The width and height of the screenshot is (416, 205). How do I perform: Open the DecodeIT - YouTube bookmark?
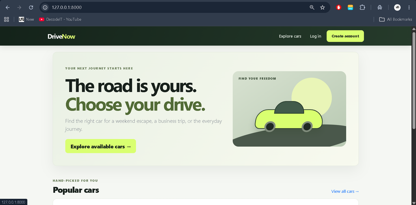coord(60,19)
